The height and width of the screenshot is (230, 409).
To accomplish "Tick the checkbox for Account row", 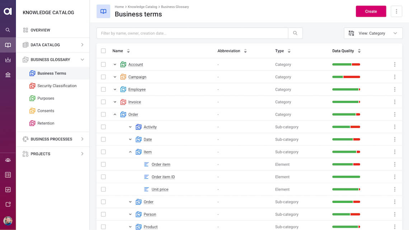I will coord(103,64).
